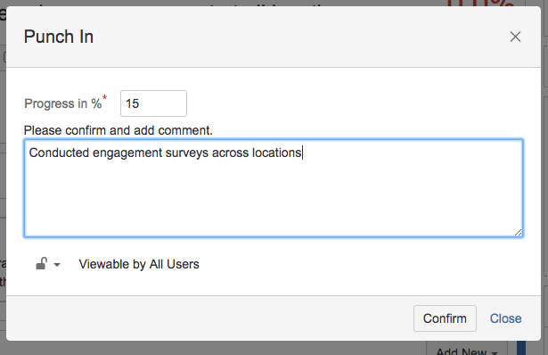548x355 pixels.
Task: Click the red required asterisk marker
Action: coord(104,97)
